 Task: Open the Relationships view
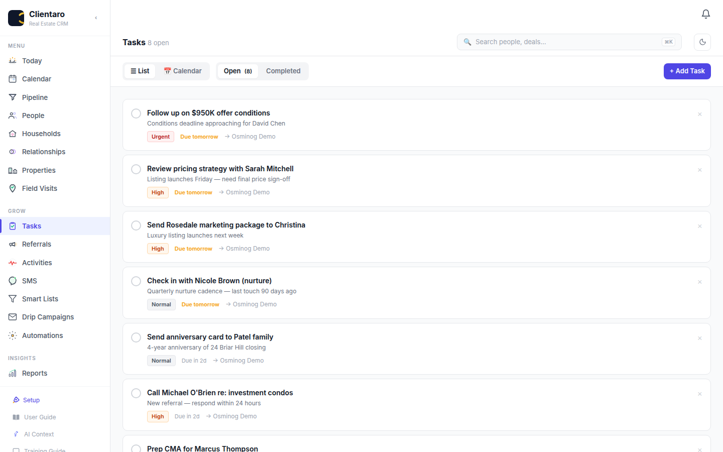pos(44,151)
